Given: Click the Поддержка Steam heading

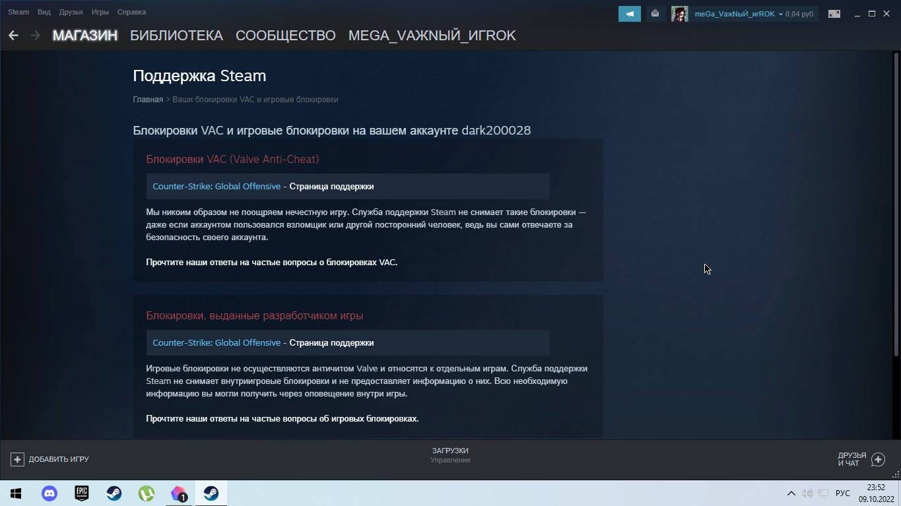Looking at the screenshot, I should (199, 76).
